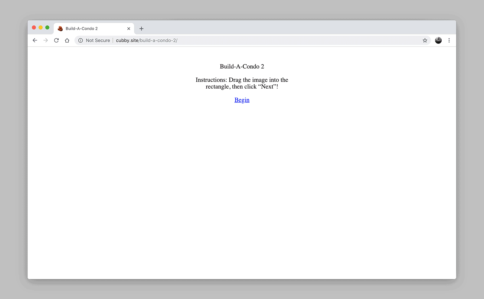
Task: Open the home page button
Action: click(67, 41)
